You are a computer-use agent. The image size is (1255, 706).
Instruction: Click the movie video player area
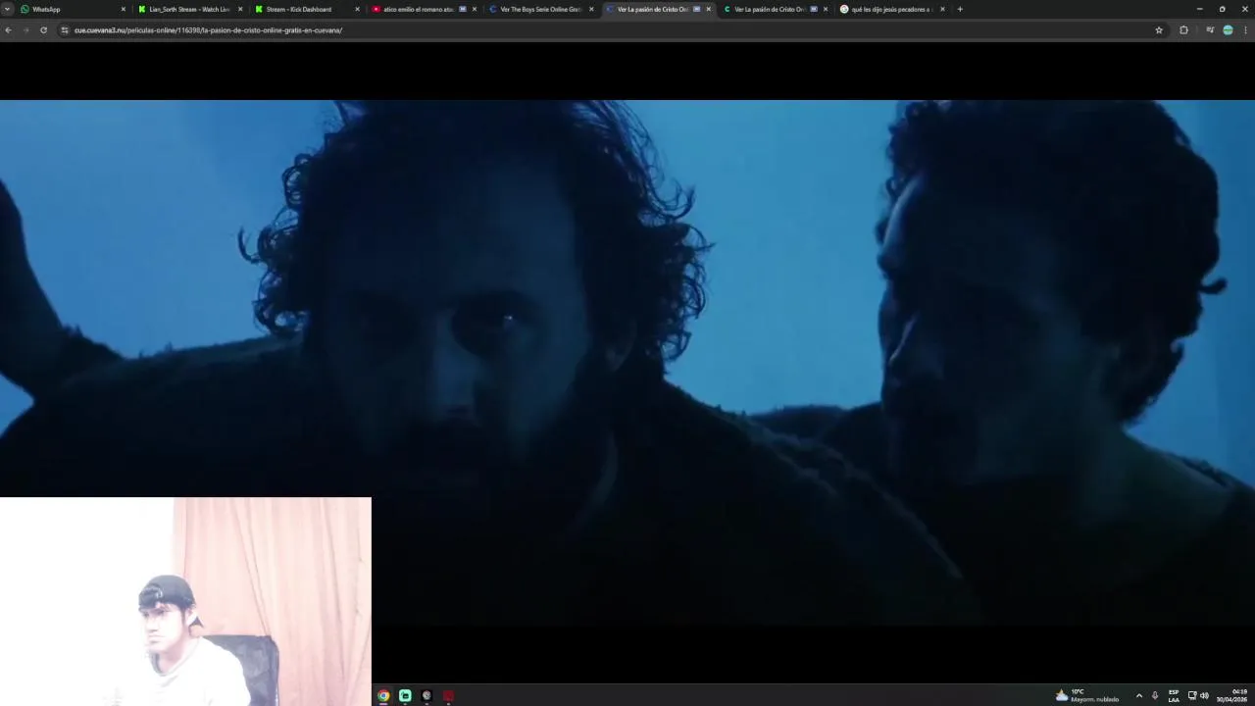click(627, 363)
